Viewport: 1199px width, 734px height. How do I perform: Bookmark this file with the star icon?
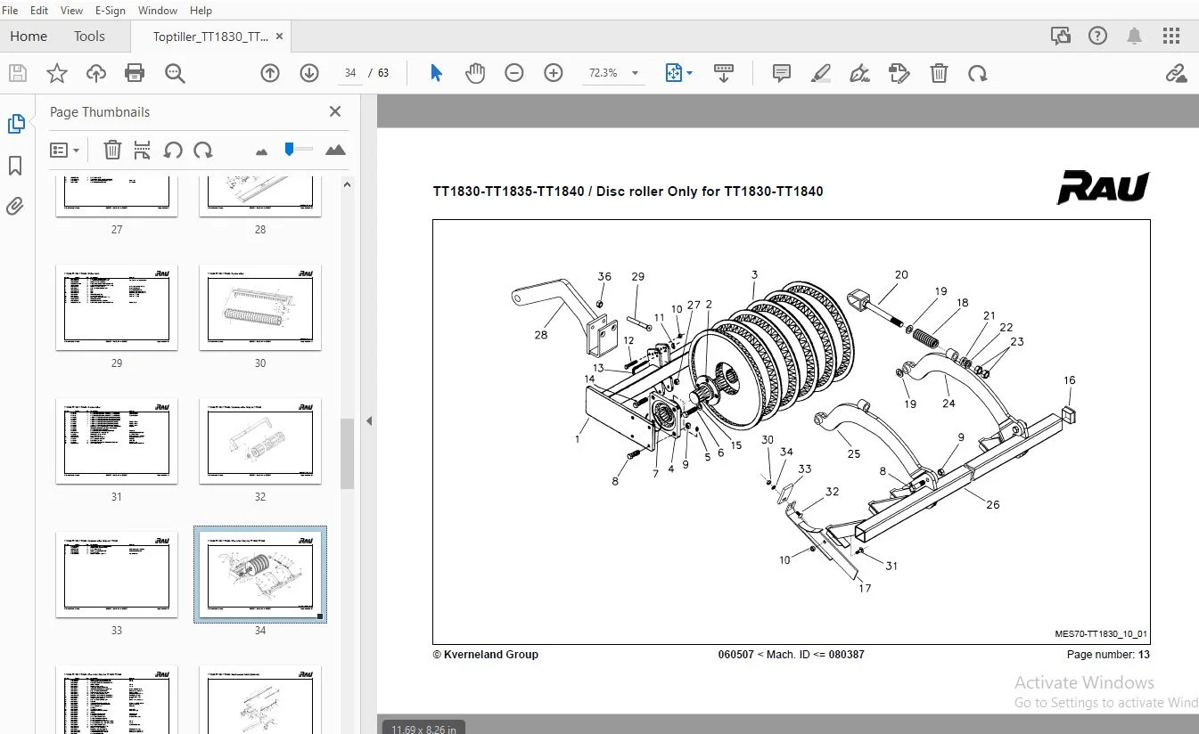[x=57, y=73]
